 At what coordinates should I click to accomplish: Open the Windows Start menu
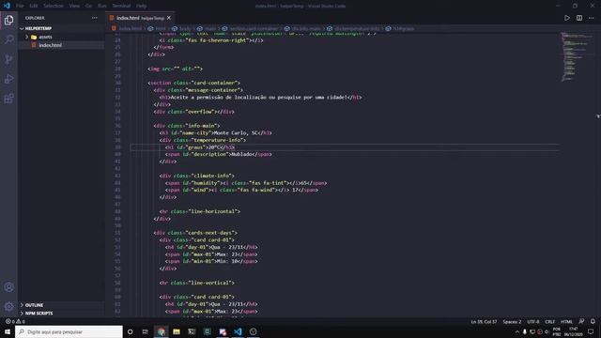[8, 331]
